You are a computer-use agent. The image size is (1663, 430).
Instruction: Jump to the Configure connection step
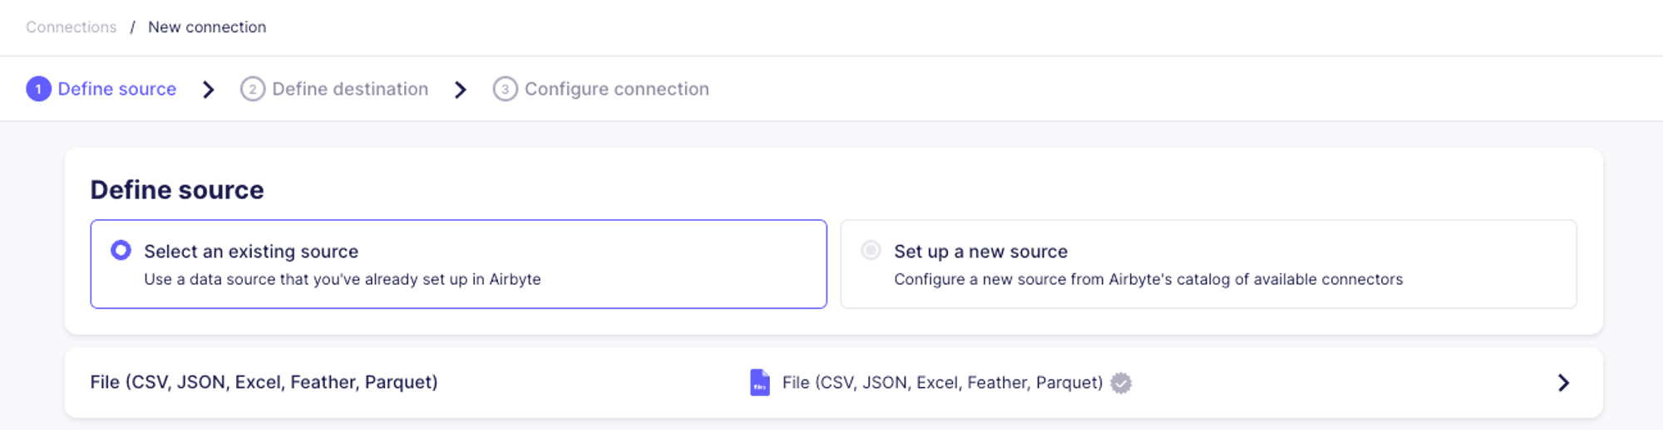pos(616,89)
